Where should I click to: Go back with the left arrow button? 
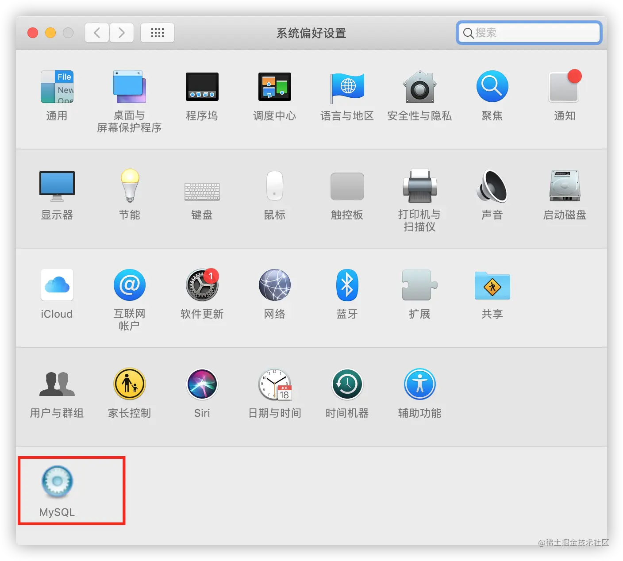pos(97,33)
